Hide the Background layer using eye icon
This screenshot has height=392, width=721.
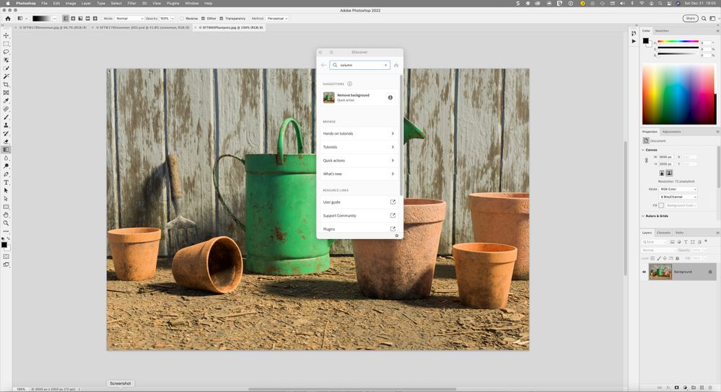pos(644,272)
